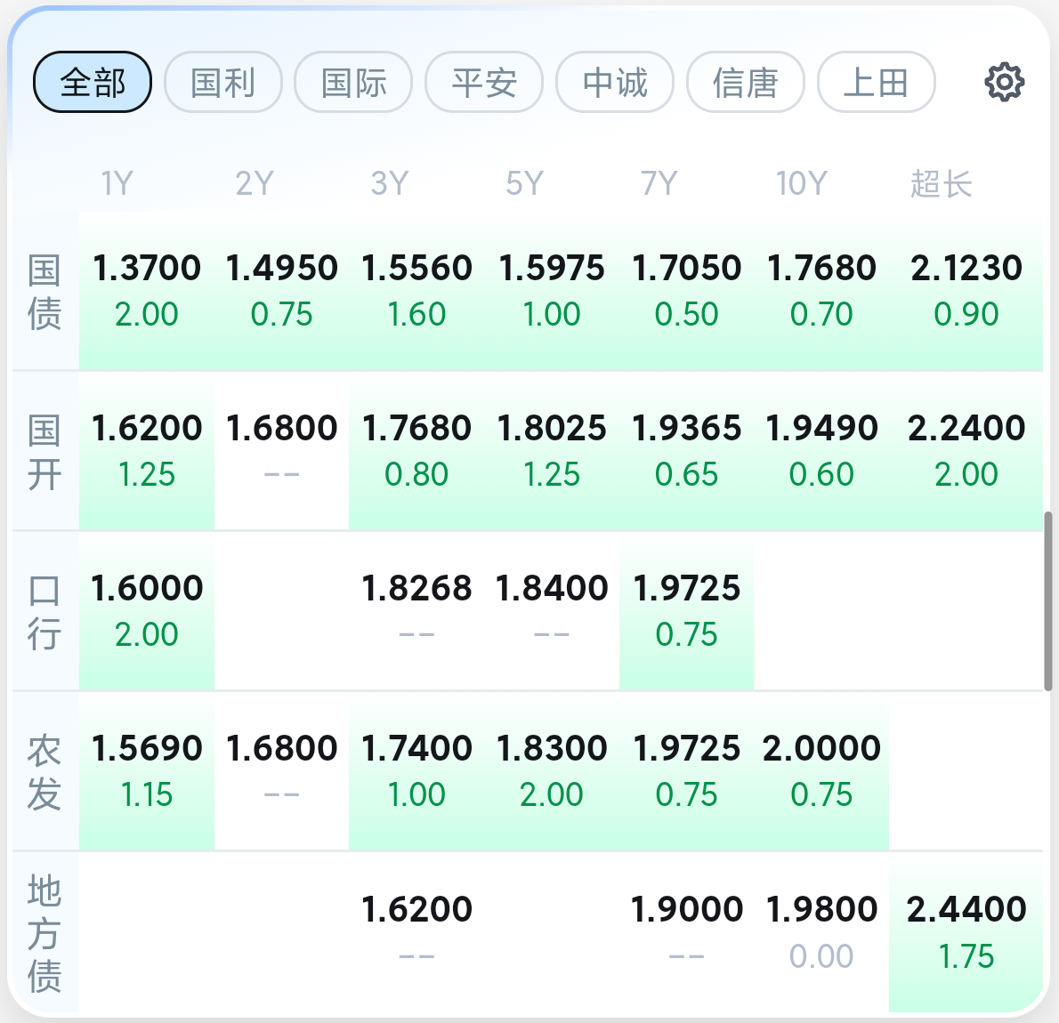The height and width of the screenshot is (1023, 1059).
Task: Select the 全部 filter tab
Action: click(x=93, y=83)
